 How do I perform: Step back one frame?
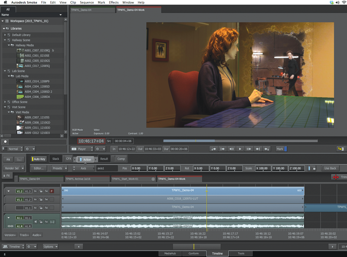(x=231, y=149)
